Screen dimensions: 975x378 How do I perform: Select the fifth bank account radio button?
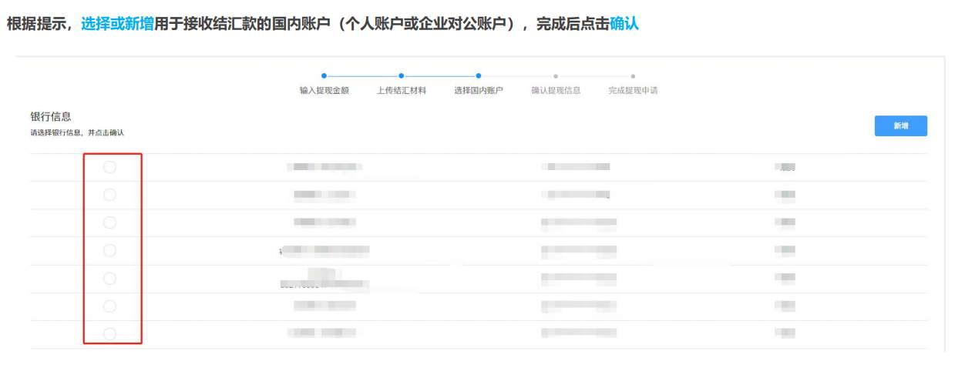(109, 278)
